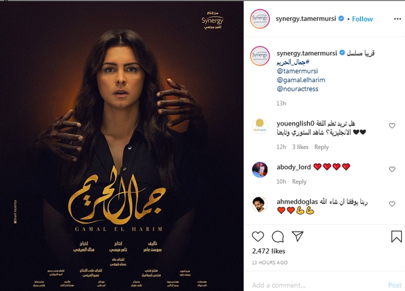Share the post via paper plane icon
The image size is (405, 291).
pos(297,236)
